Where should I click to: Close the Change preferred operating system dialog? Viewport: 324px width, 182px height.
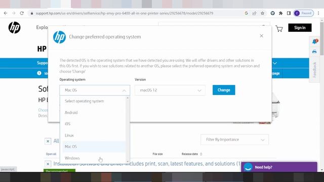261,36
